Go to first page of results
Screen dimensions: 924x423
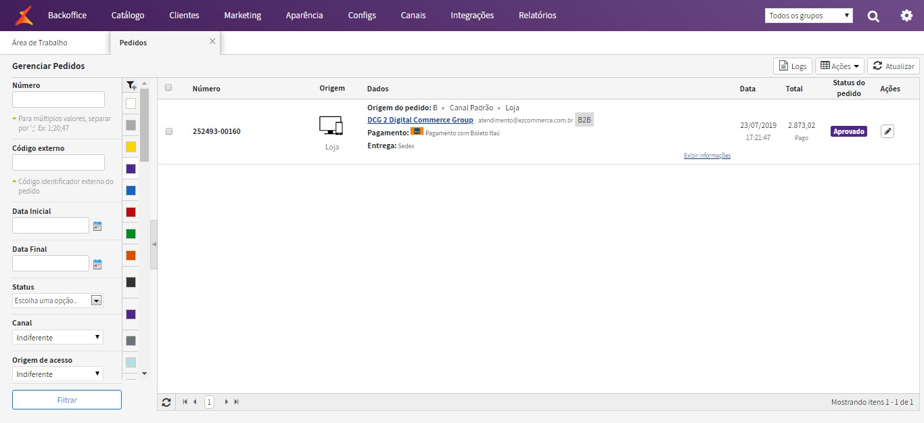tap(185, 402)
